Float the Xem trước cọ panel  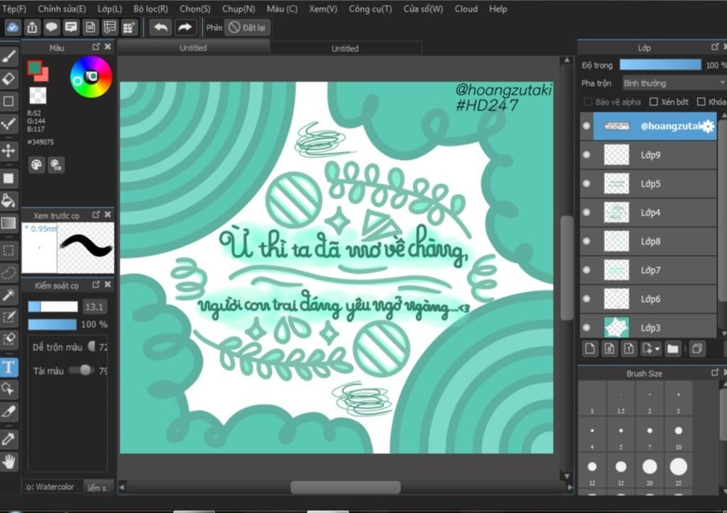click(96, 215)
